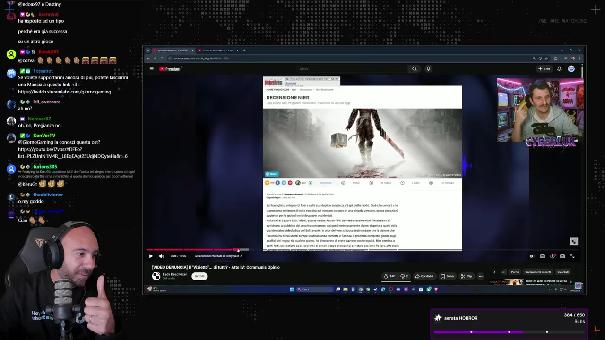Open the Windows Start menu
The height and width of the screenshot is (340, 605).
point(292,289)
